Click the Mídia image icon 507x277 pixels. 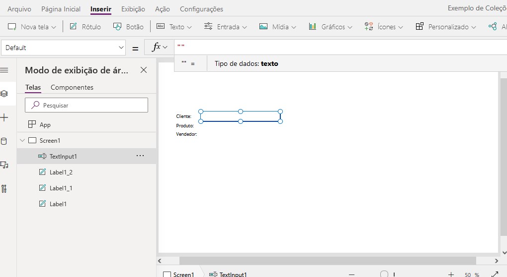click(x=263, y=26)
